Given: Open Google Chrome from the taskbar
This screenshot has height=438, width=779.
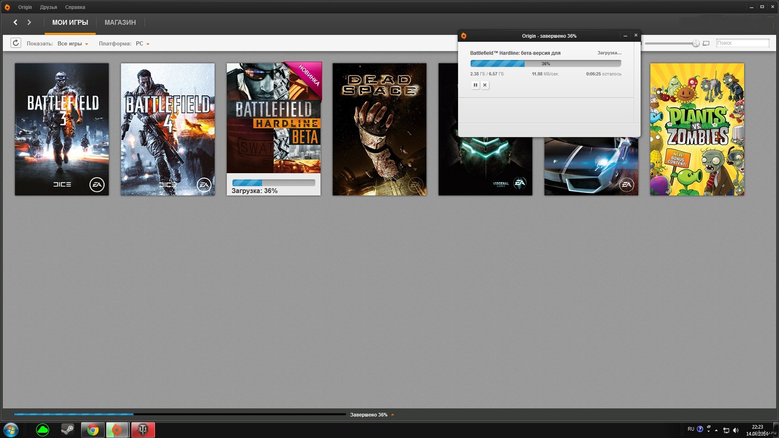Looking at the screenshot, I should (x=93, y=430).
